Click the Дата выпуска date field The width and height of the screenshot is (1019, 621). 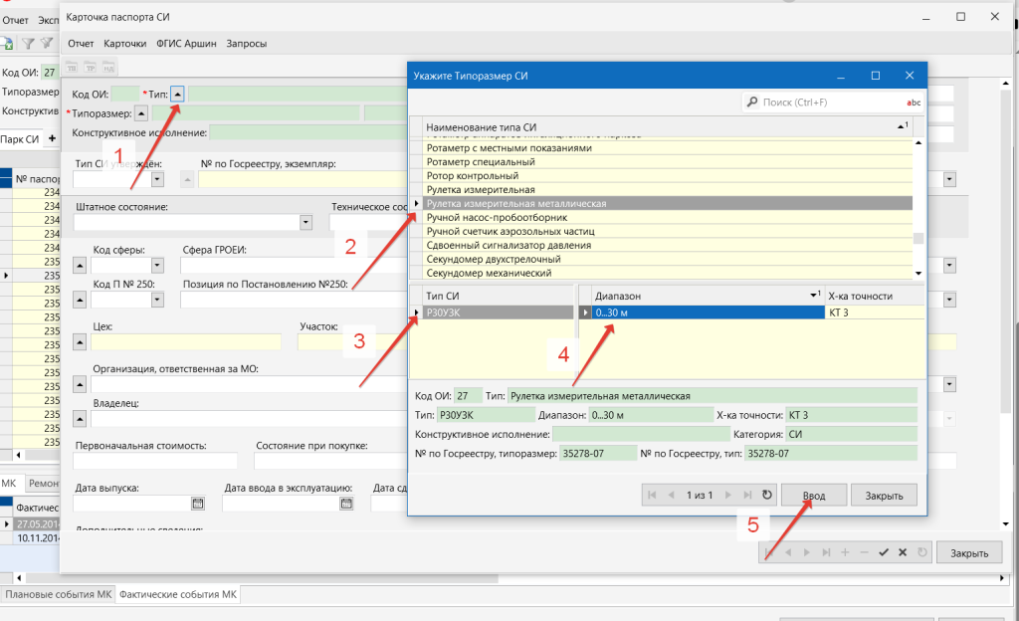click(x=132, y=504)
